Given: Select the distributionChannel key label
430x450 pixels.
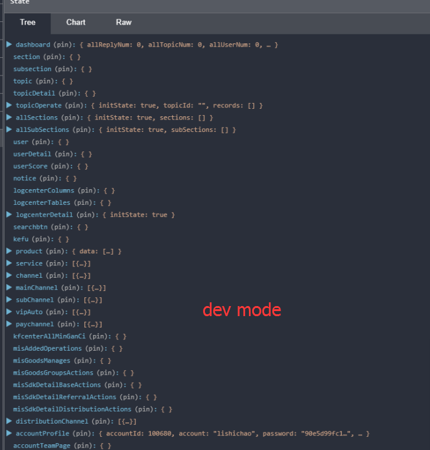Looking at the screenshot, I should pos(52,421).
